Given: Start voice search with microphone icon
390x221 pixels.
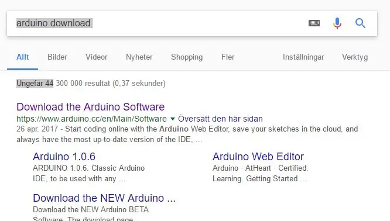Looking at the screenshot, I should pyautogui.click(x=337, y=23).
